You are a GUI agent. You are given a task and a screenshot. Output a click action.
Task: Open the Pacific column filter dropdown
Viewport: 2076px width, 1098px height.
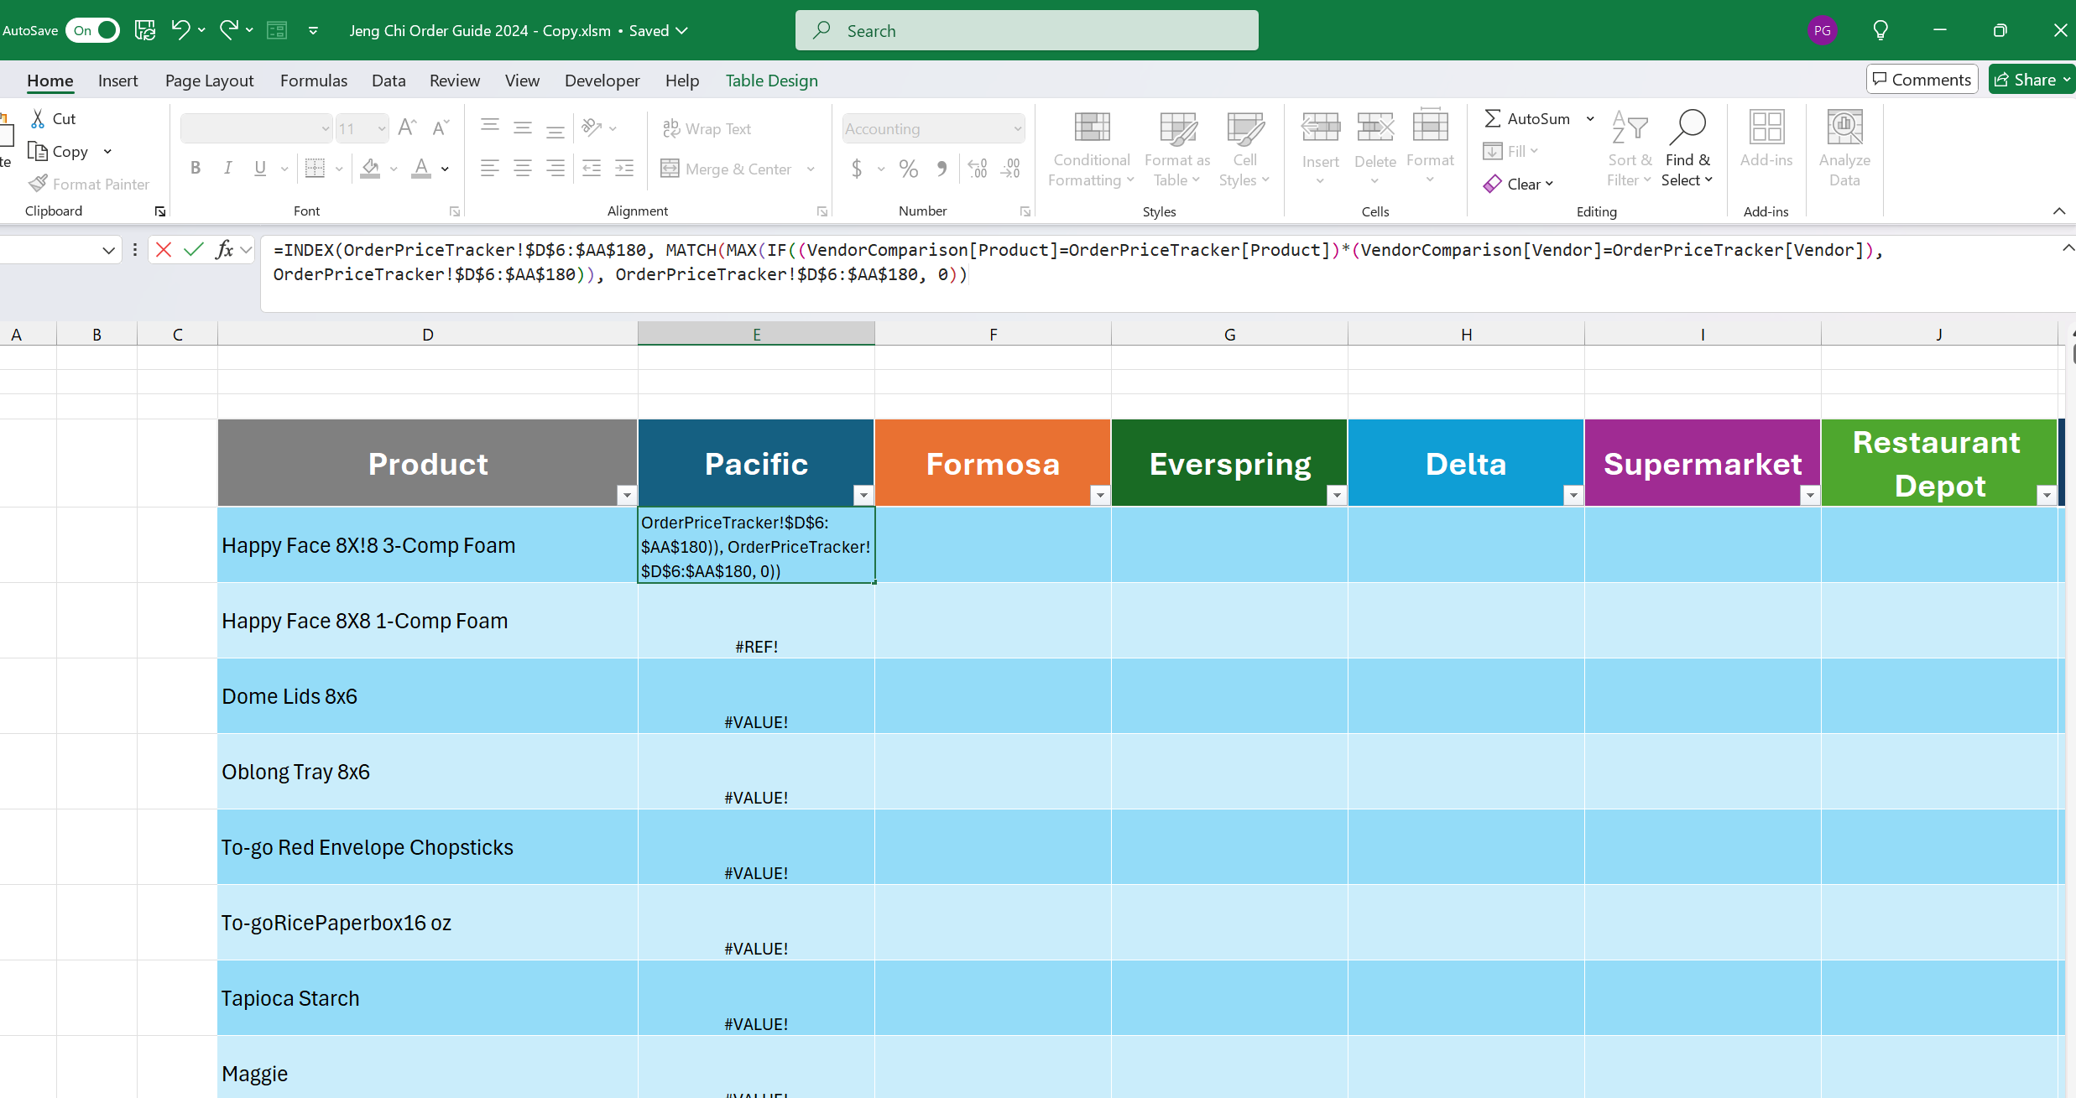[x=863, y=495]
